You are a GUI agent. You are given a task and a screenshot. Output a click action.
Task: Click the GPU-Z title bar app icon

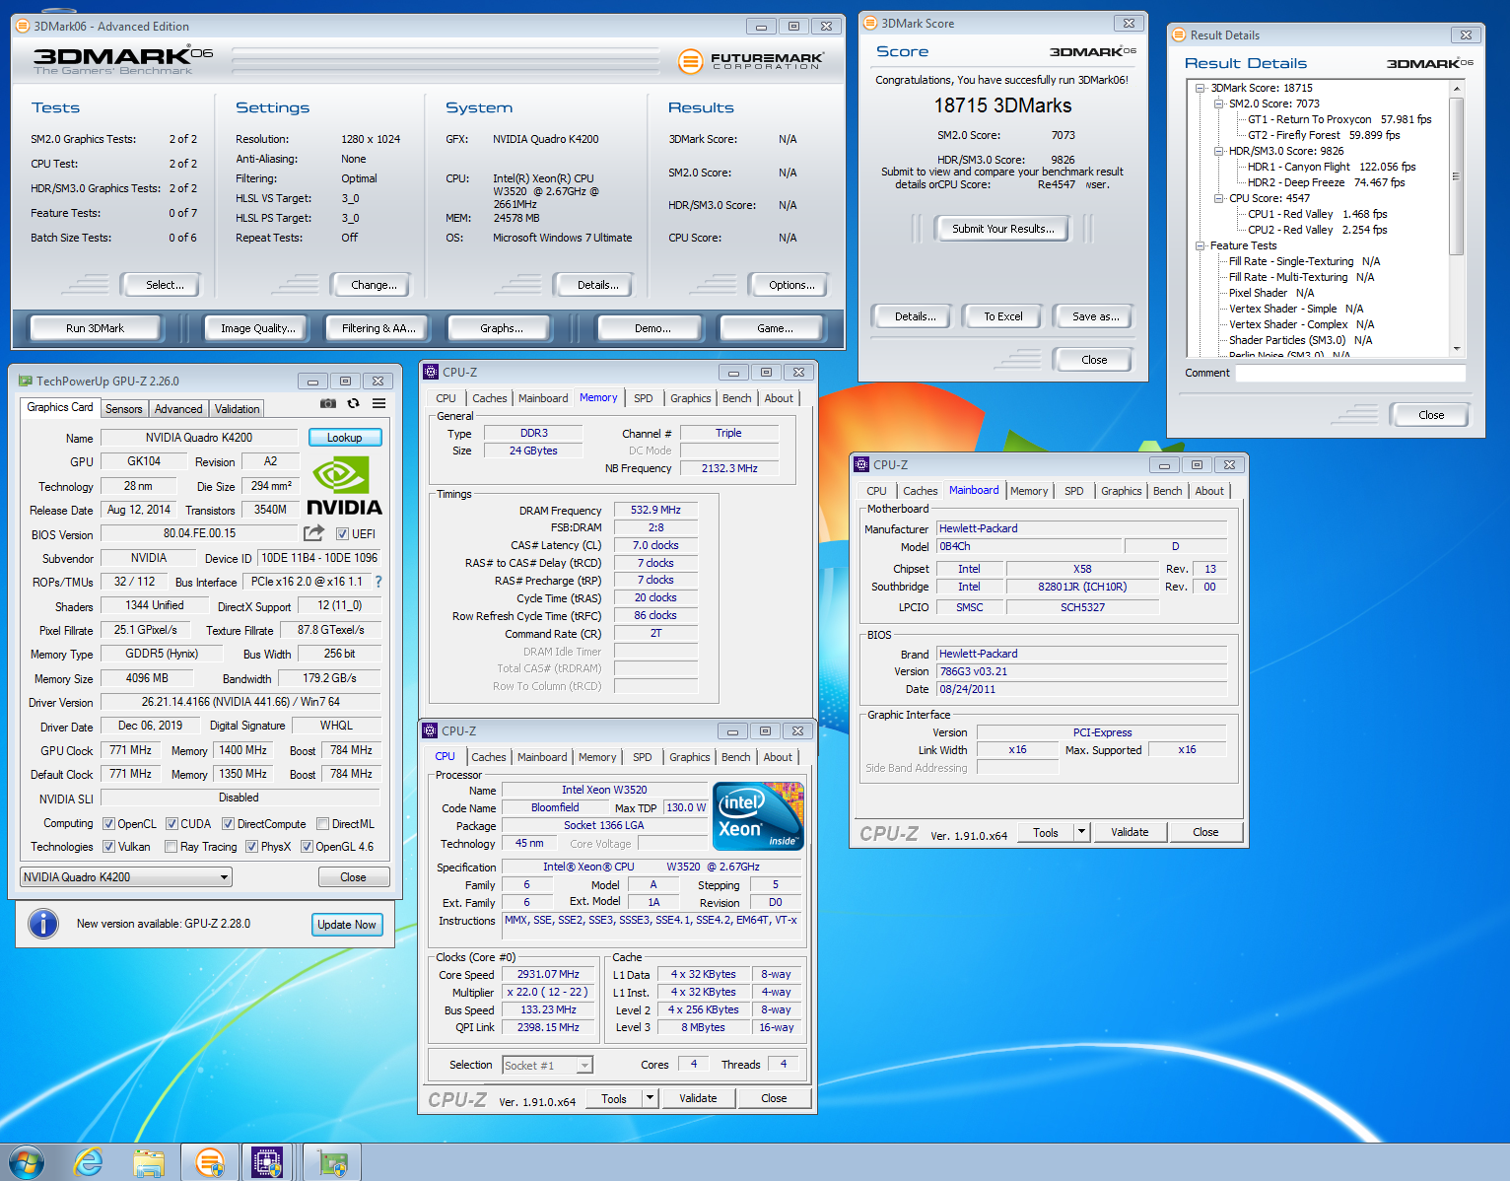tap(25, 381)
